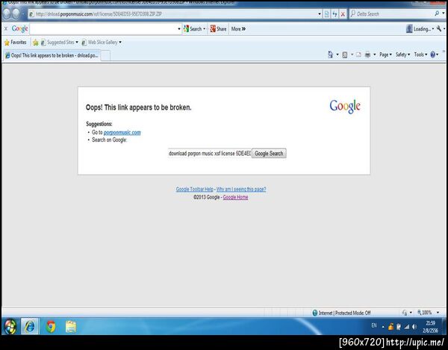Open the Page menu
This screenshot has height=350, width=448.
(385, 54)
